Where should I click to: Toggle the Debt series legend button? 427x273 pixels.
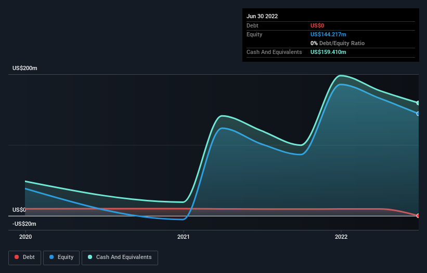point(24,257)
